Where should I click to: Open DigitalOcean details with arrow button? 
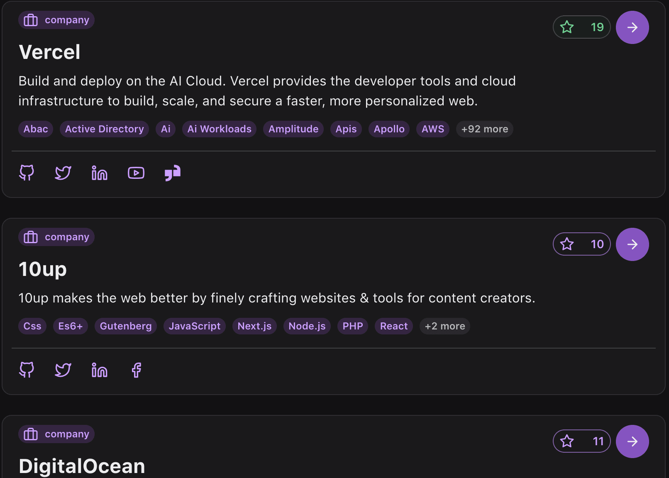pos(632,441)
